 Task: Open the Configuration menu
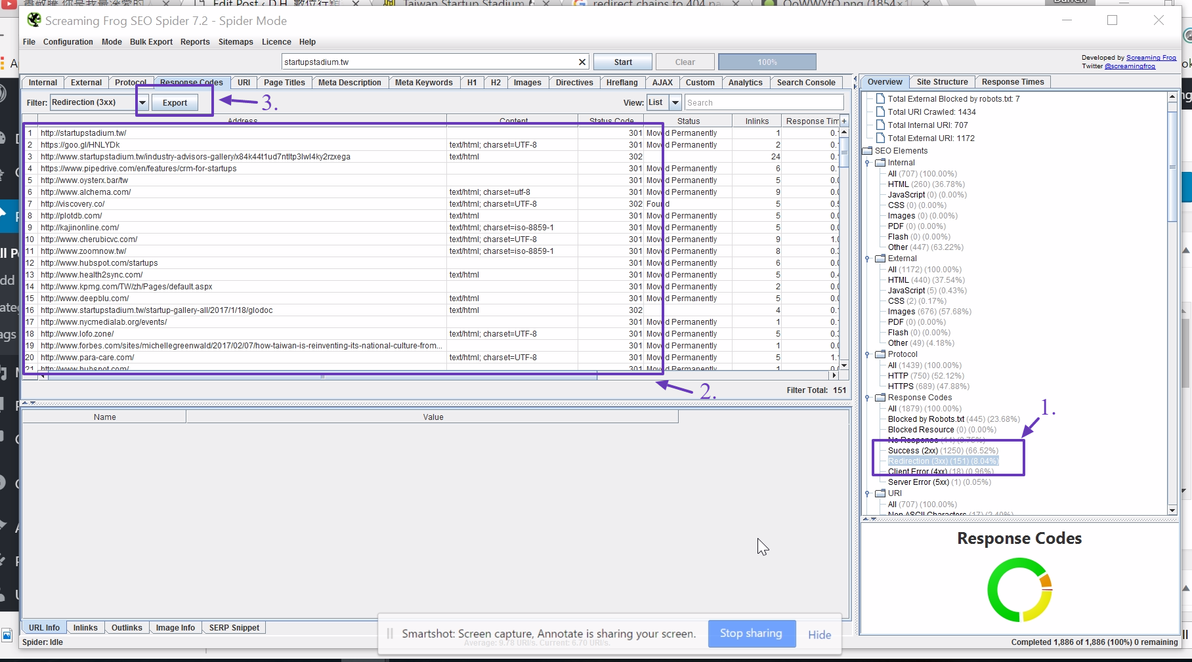point(68,42)
